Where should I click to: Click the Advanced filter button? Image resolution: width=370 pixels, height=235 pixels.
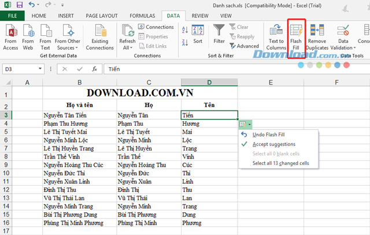(244, 46)
